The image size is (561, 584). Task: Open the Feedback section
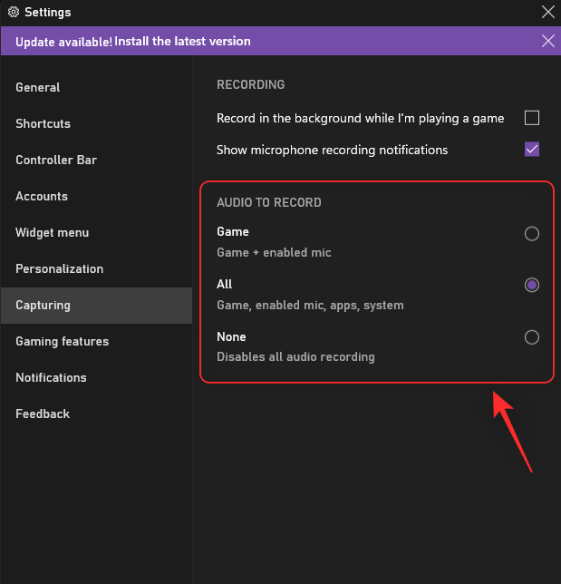pyautogui.click(x=43, y=414)
